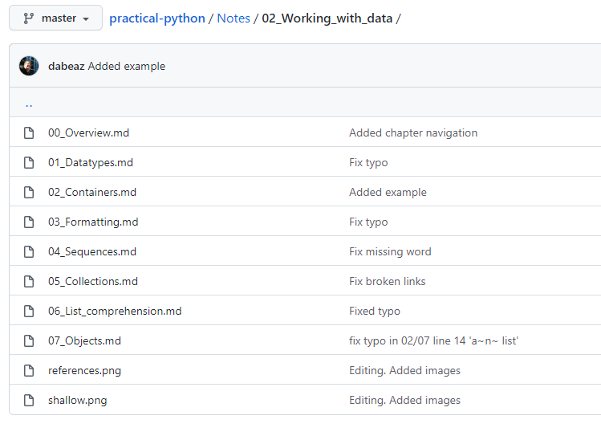The image size is (601, 432).
Task: Click file icon beside shallow.png
Action: (29, 400)
